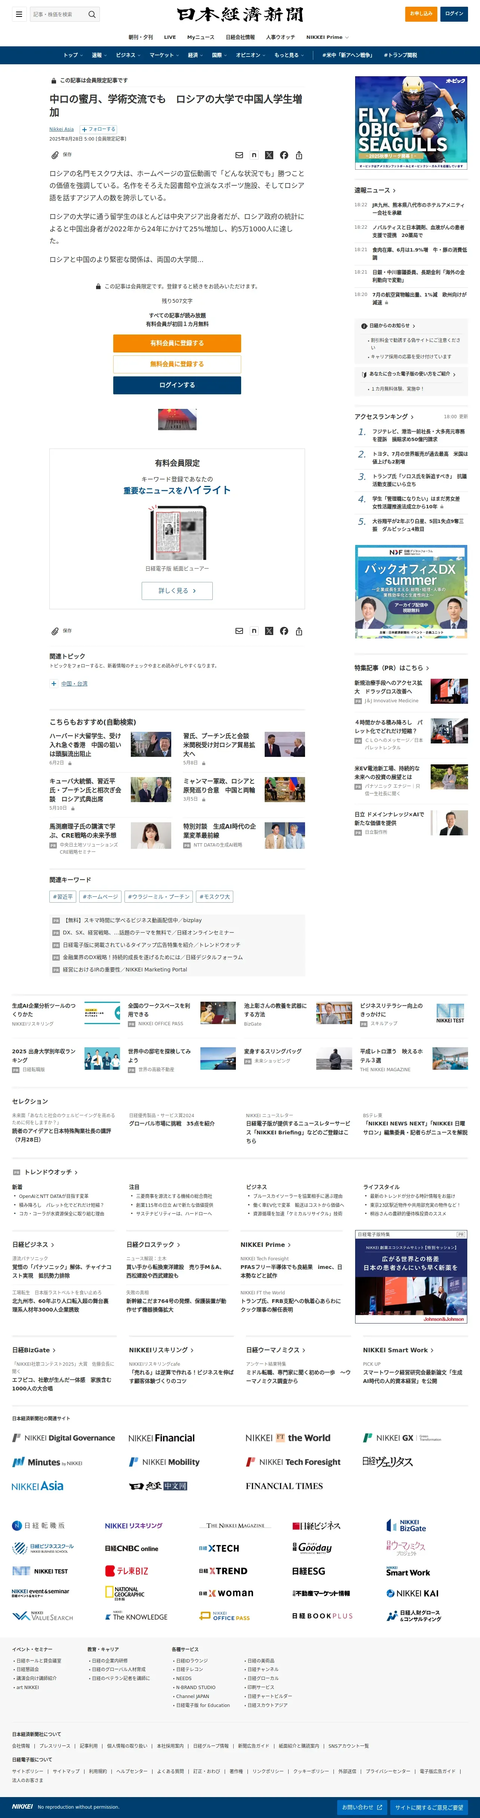
Task: Click the blue ログインする button
Action: pos(177,385)
